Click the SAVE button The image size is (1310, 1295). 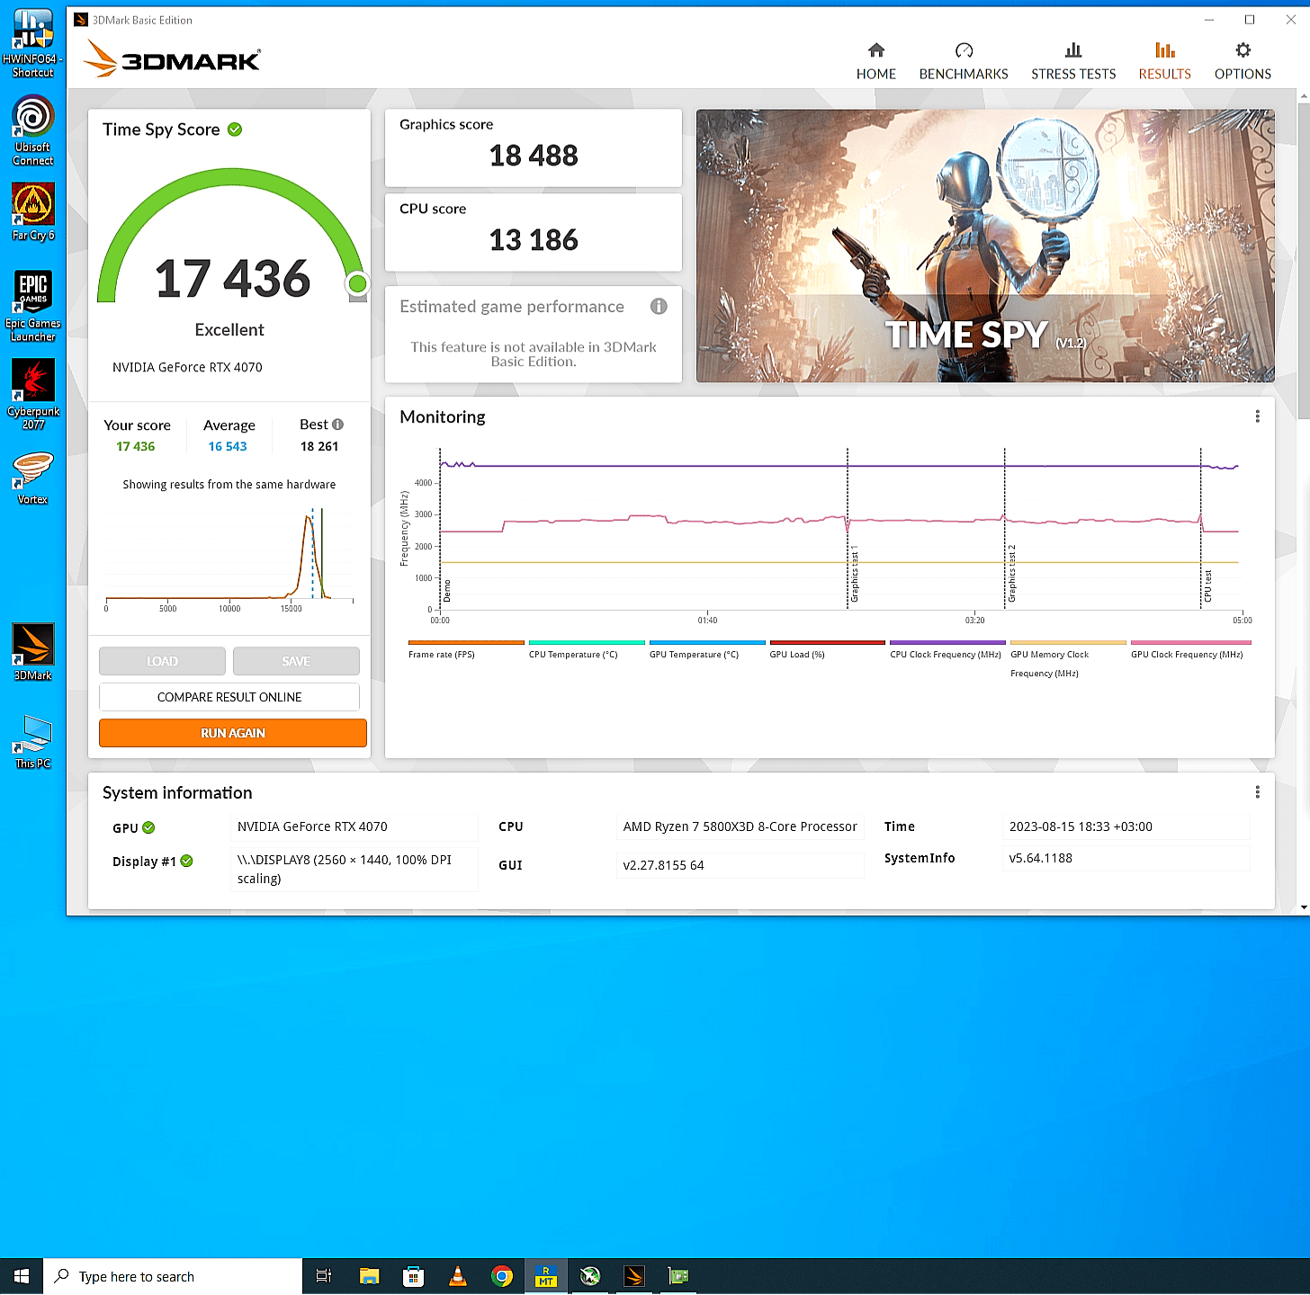click(x=296, y=661)
